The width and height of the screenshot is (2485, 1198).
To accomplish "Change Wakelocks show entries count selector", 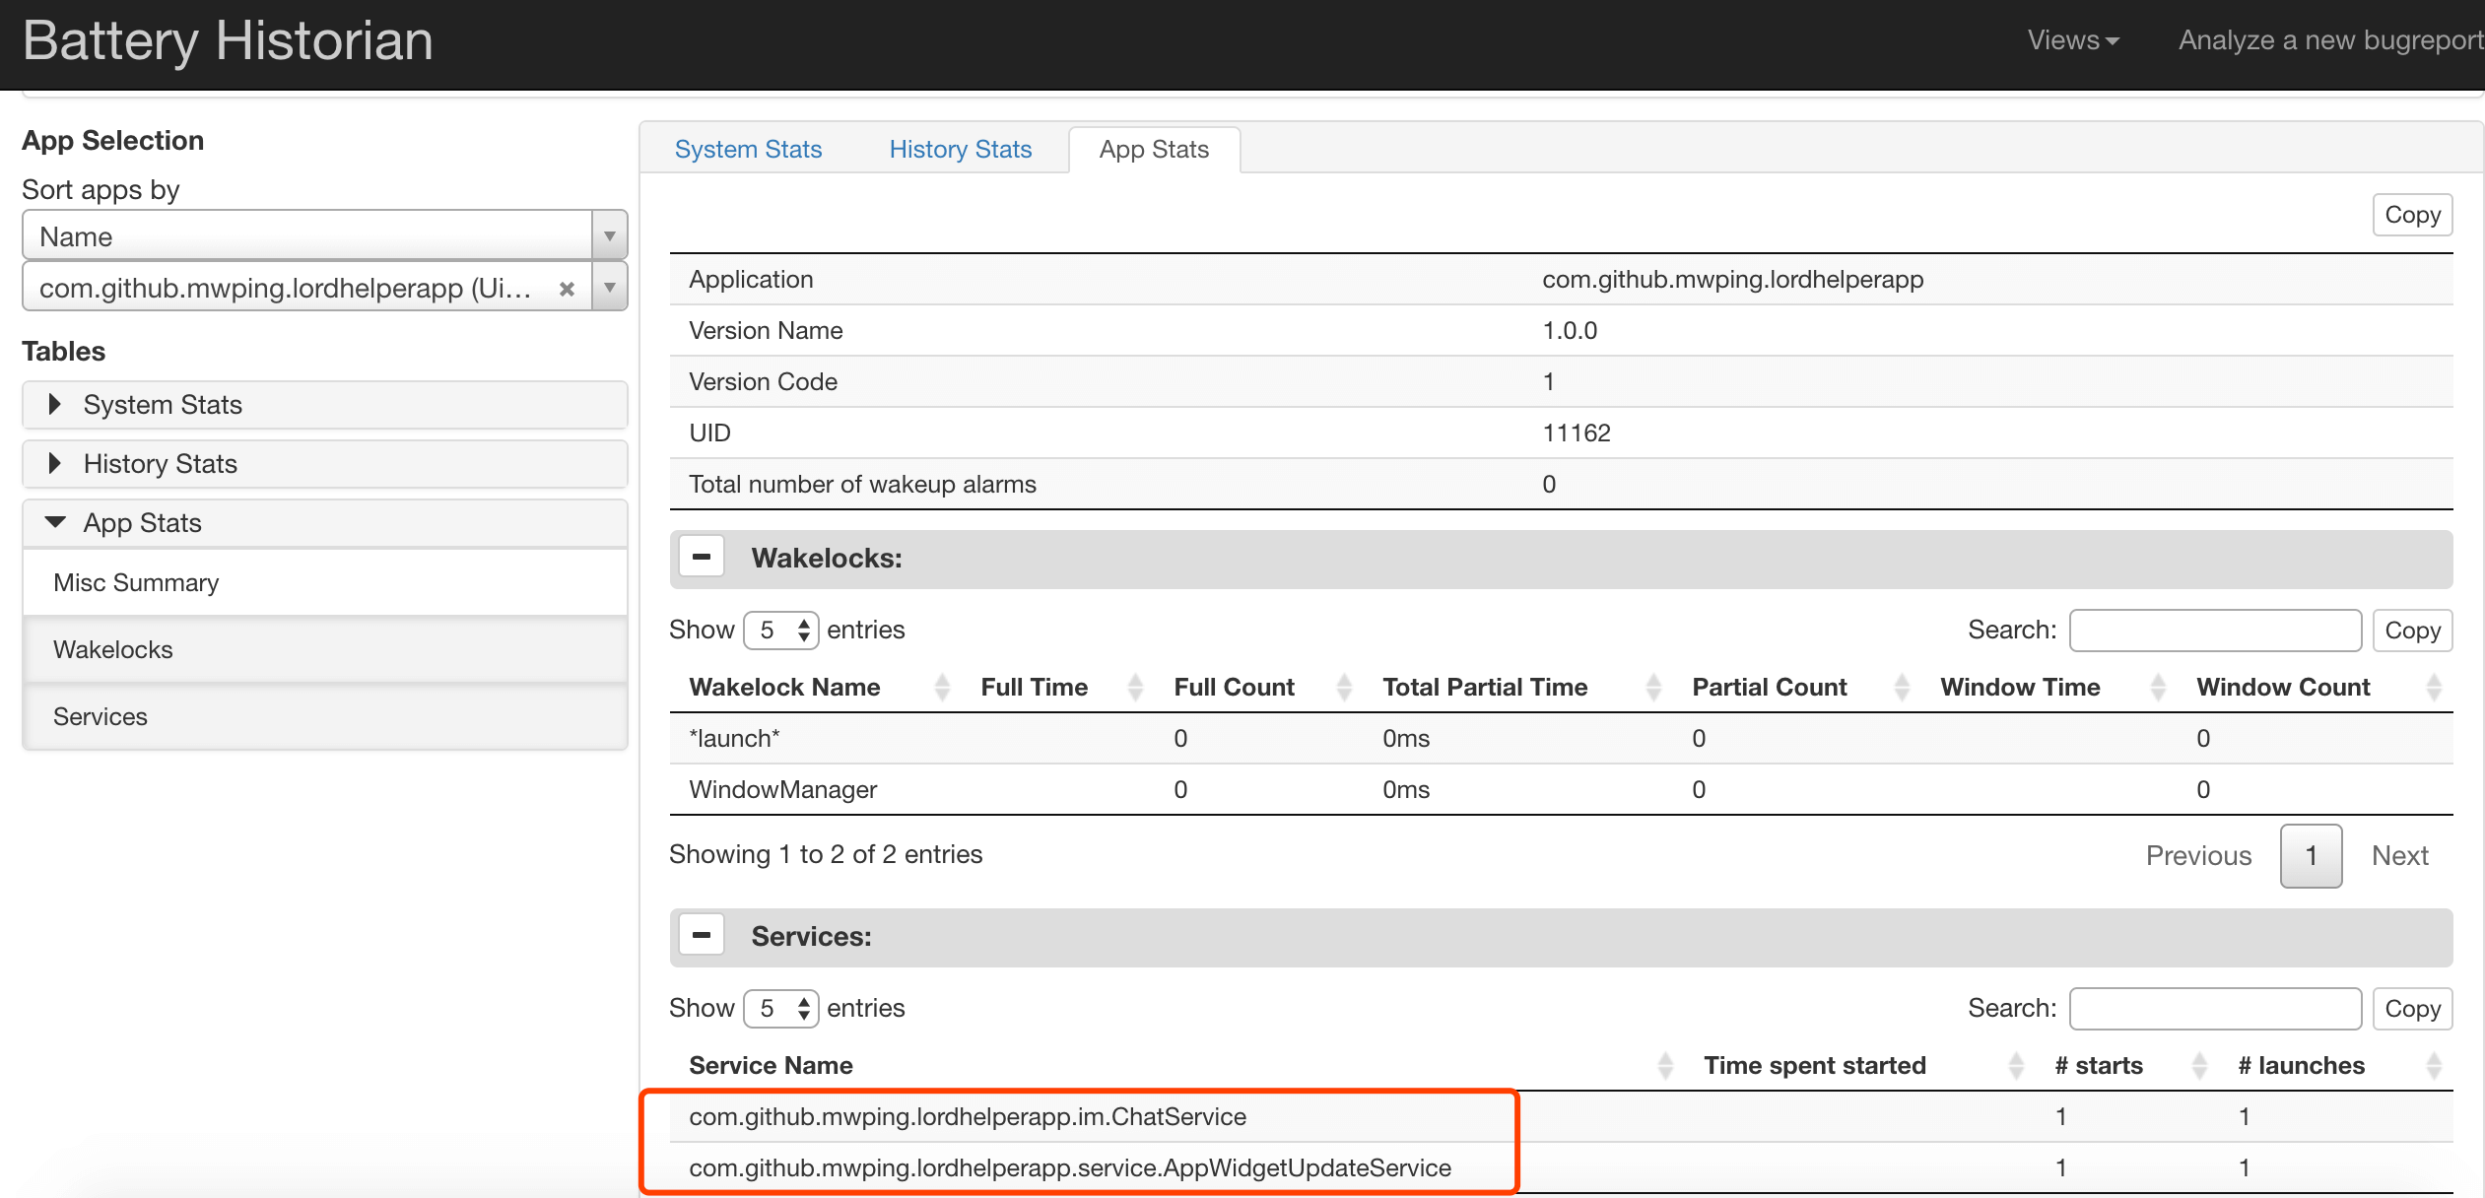I will pos(780,630).
